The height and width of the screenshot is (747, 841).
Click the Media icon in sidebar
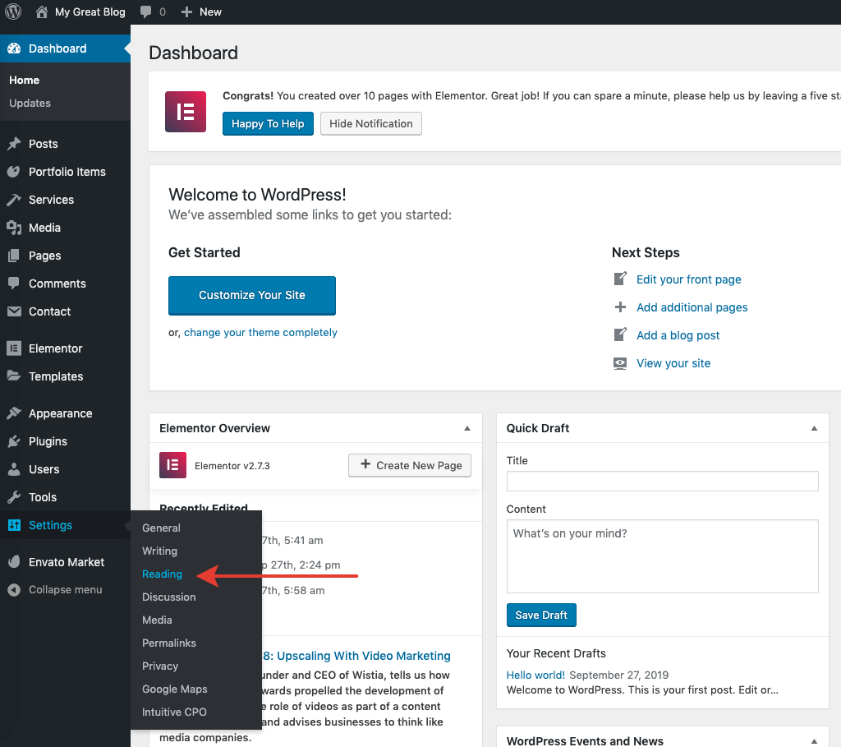[14, 228]
